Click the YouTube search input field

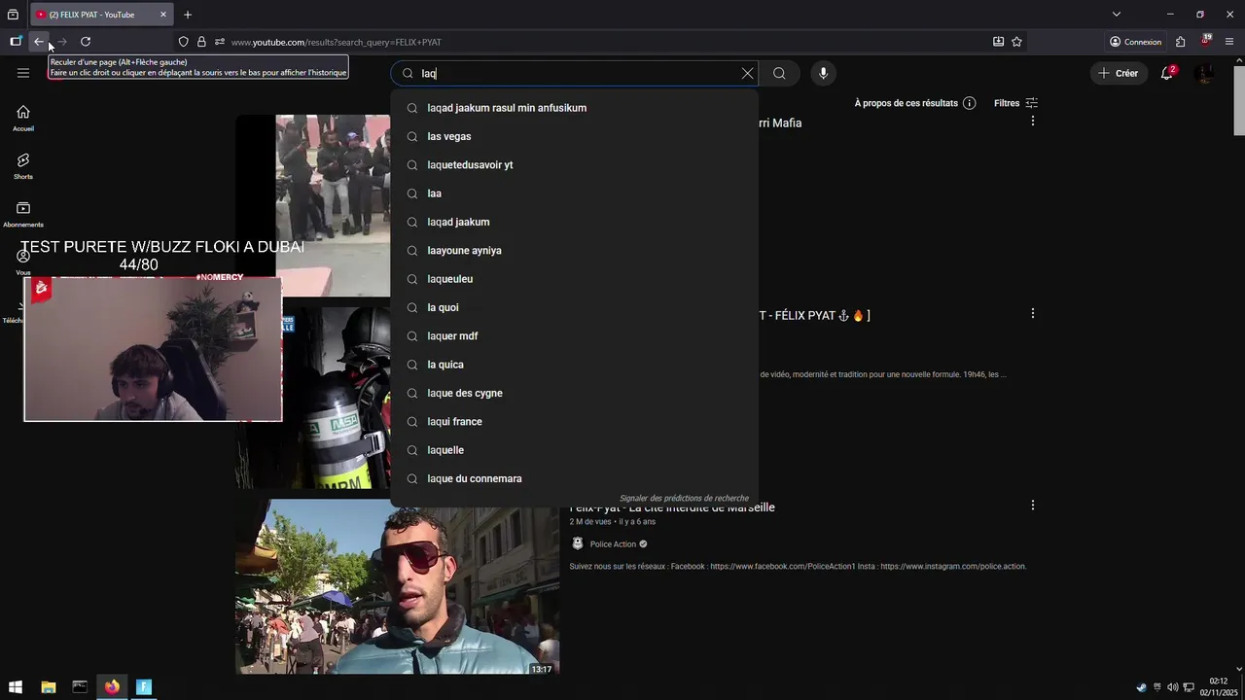point(574,73)
